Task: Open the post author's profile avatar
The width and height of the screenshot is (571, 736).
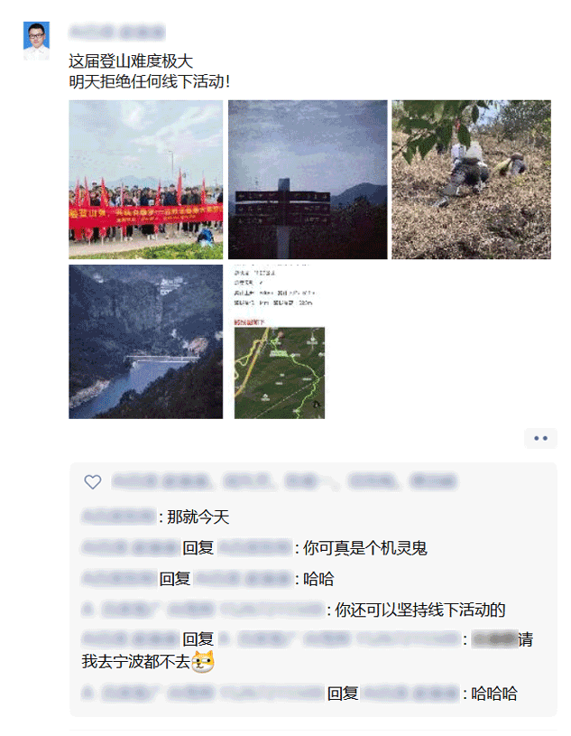Action: pyautogui.click(x=36, y=41)
